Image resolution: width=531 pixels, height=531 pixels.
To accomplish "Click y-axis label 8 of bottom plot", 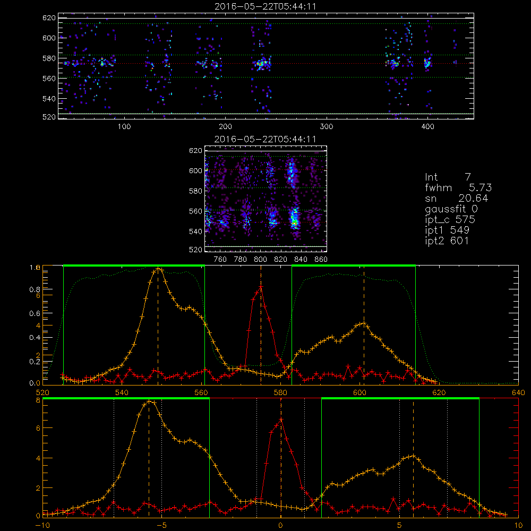I will [x=38, y=400].
